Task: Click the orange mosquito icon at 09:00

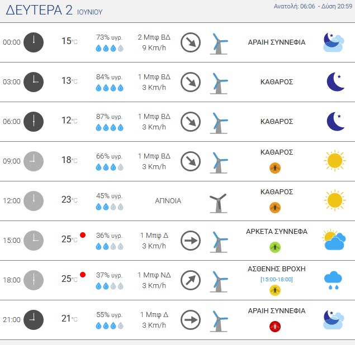Action: click(x=275, y=168)
